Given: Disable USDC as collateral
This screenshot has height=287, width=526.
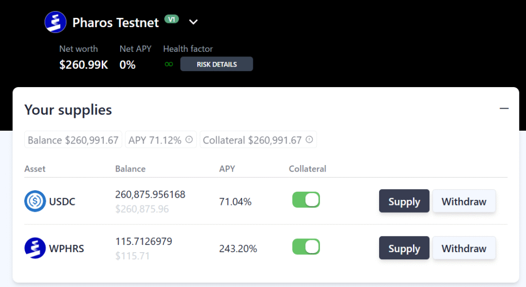Looking at the screenshot, I should point(306,200).
